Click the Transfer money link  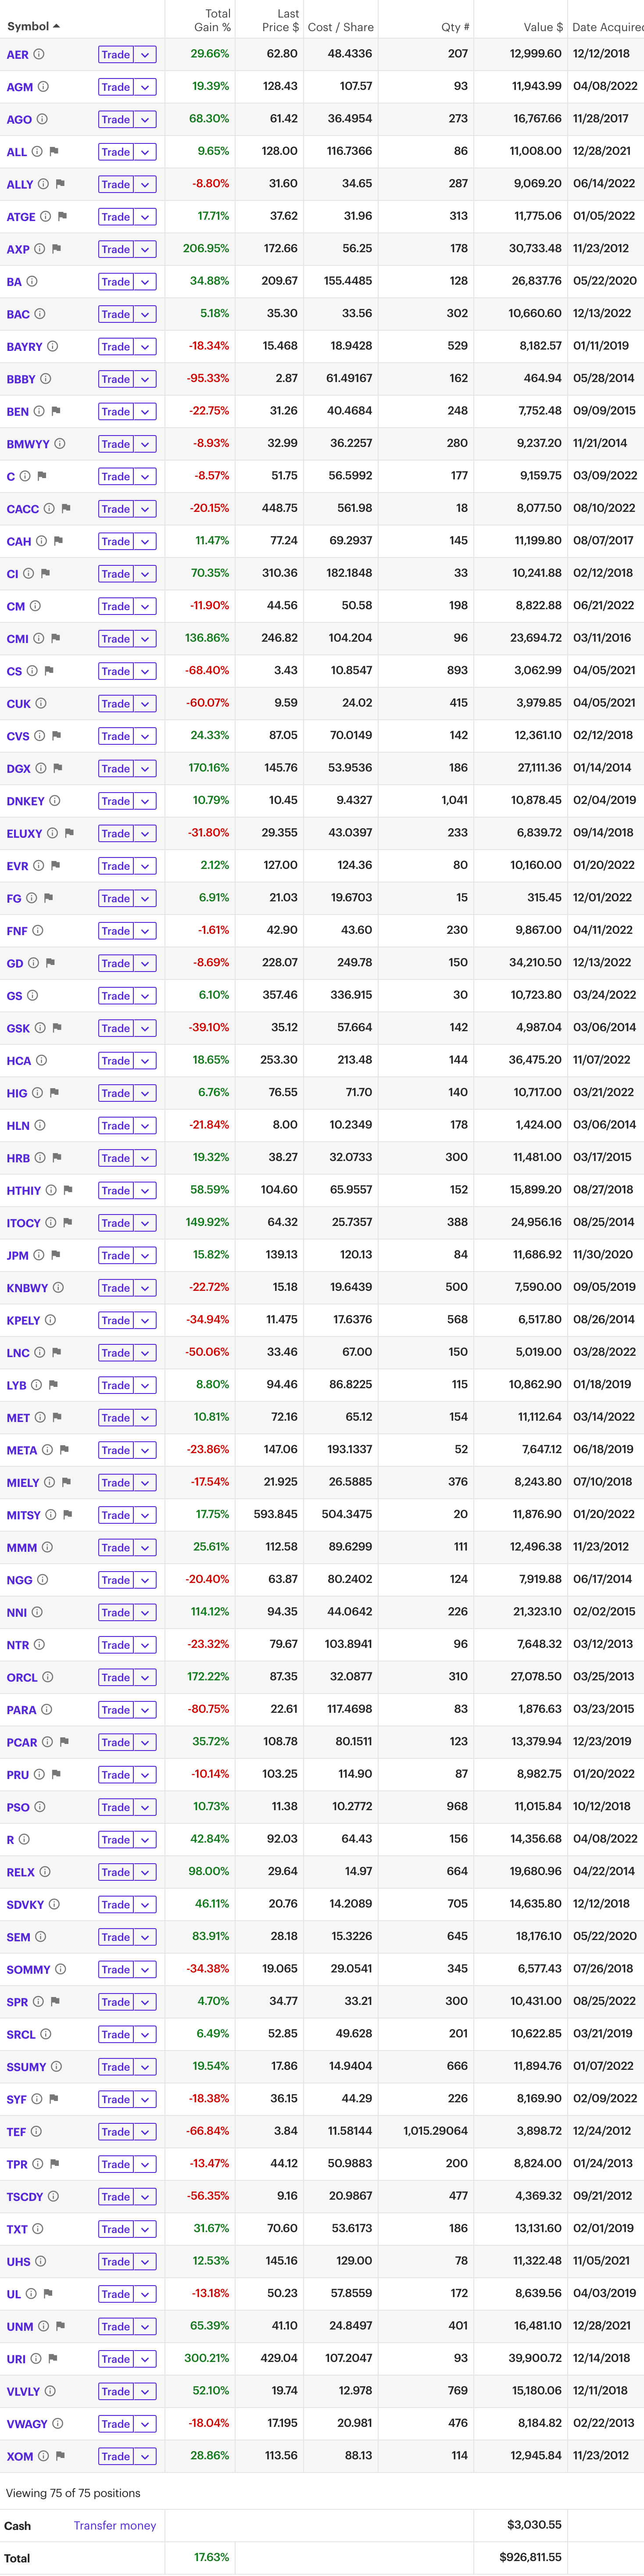[x=115, y=2525]
